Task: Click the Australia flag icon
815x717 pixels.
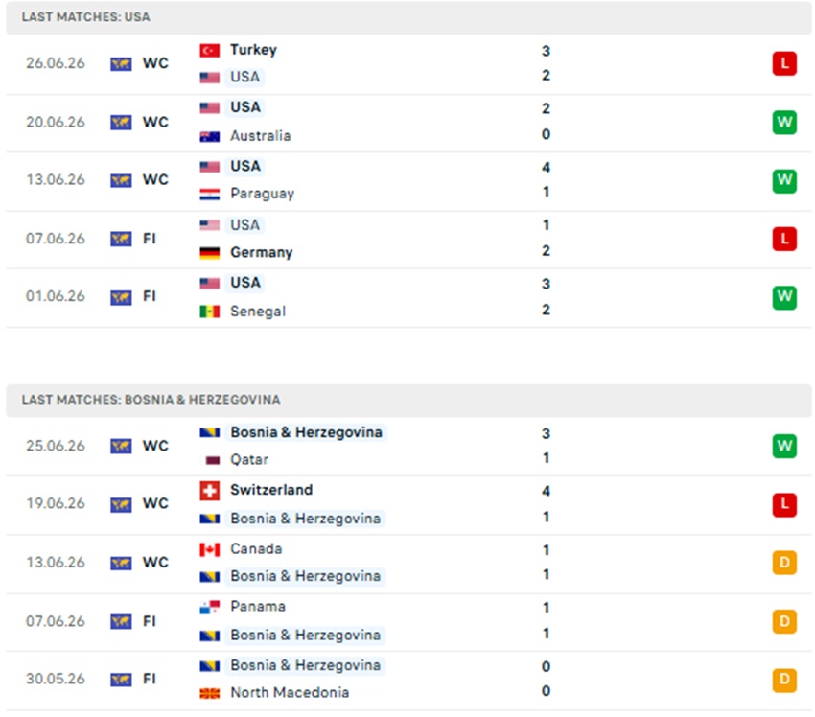Action: click(209, 137)
